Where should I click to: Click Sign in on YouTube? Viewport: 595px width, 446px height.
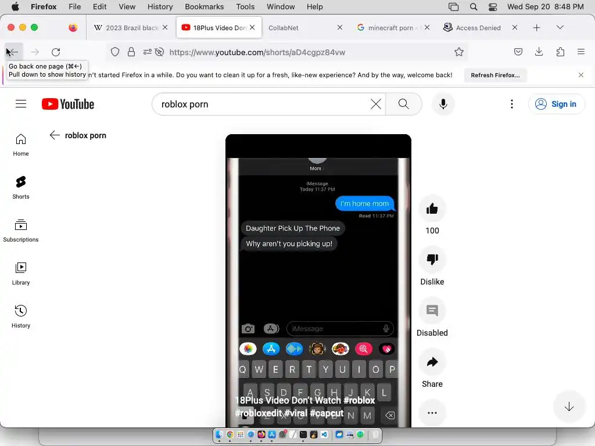pos(556,104)
